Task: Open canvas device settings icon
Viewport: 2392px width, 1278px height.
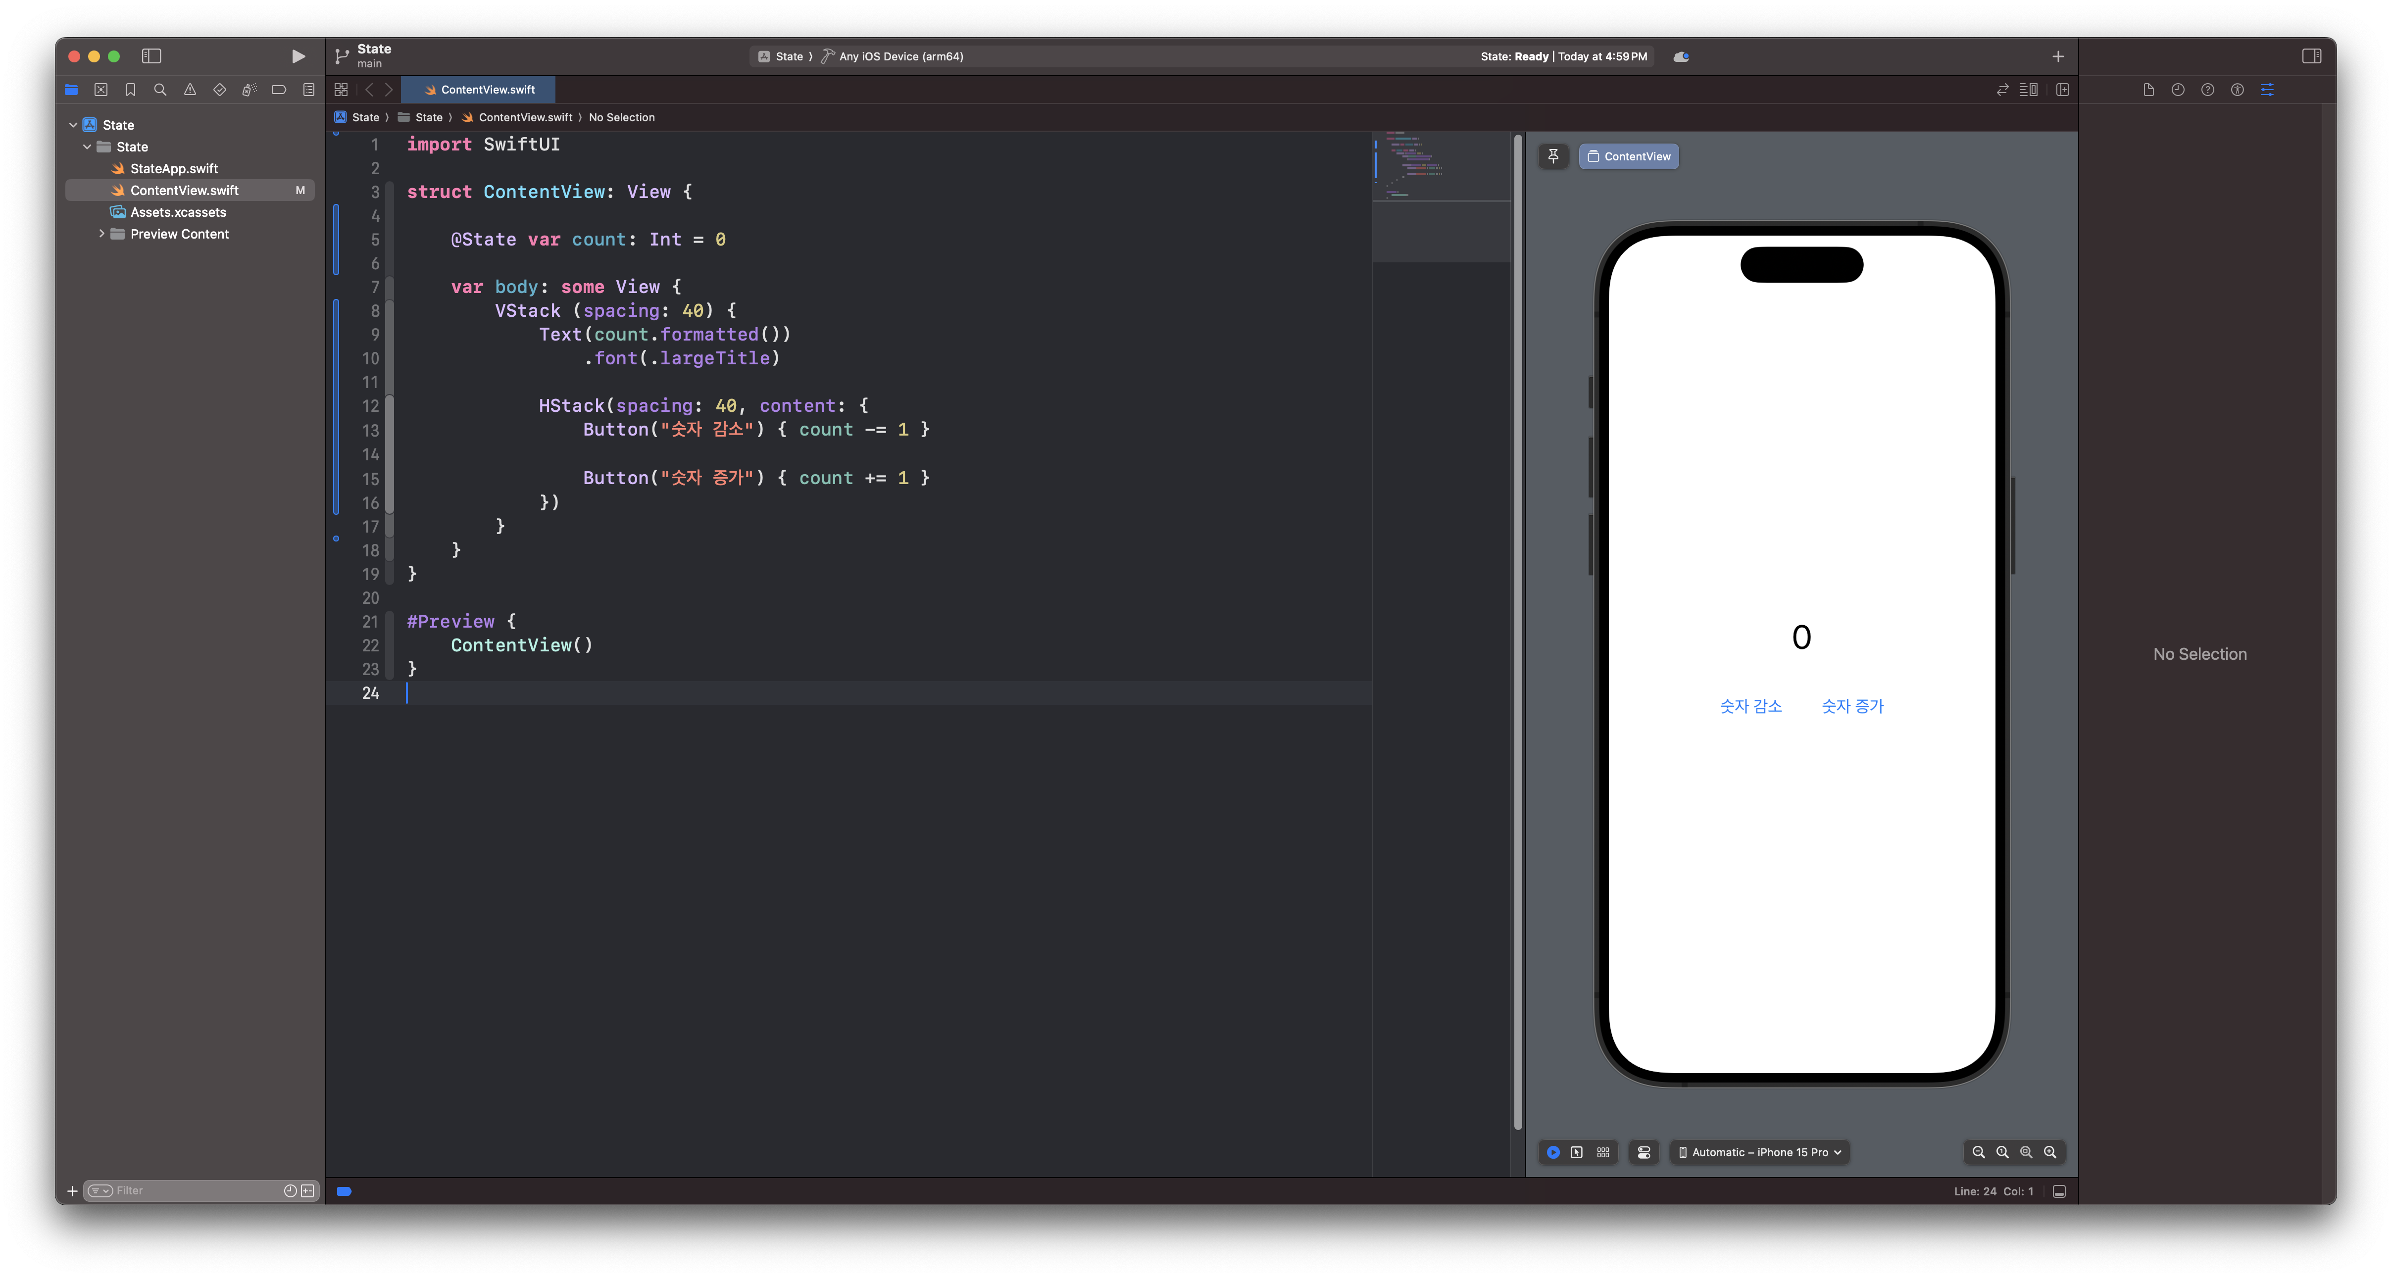Action: pos(1644,1152)
